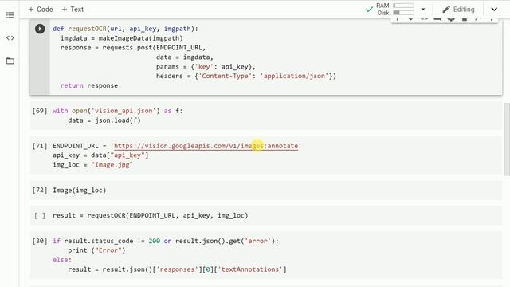Run cell [72] Image(img_loc)
Screen dimensions: 510x287
click(40, 190)
